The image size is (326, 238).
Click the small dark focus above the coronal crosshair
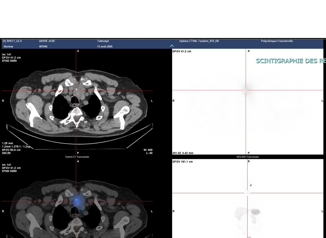point(251,185)
